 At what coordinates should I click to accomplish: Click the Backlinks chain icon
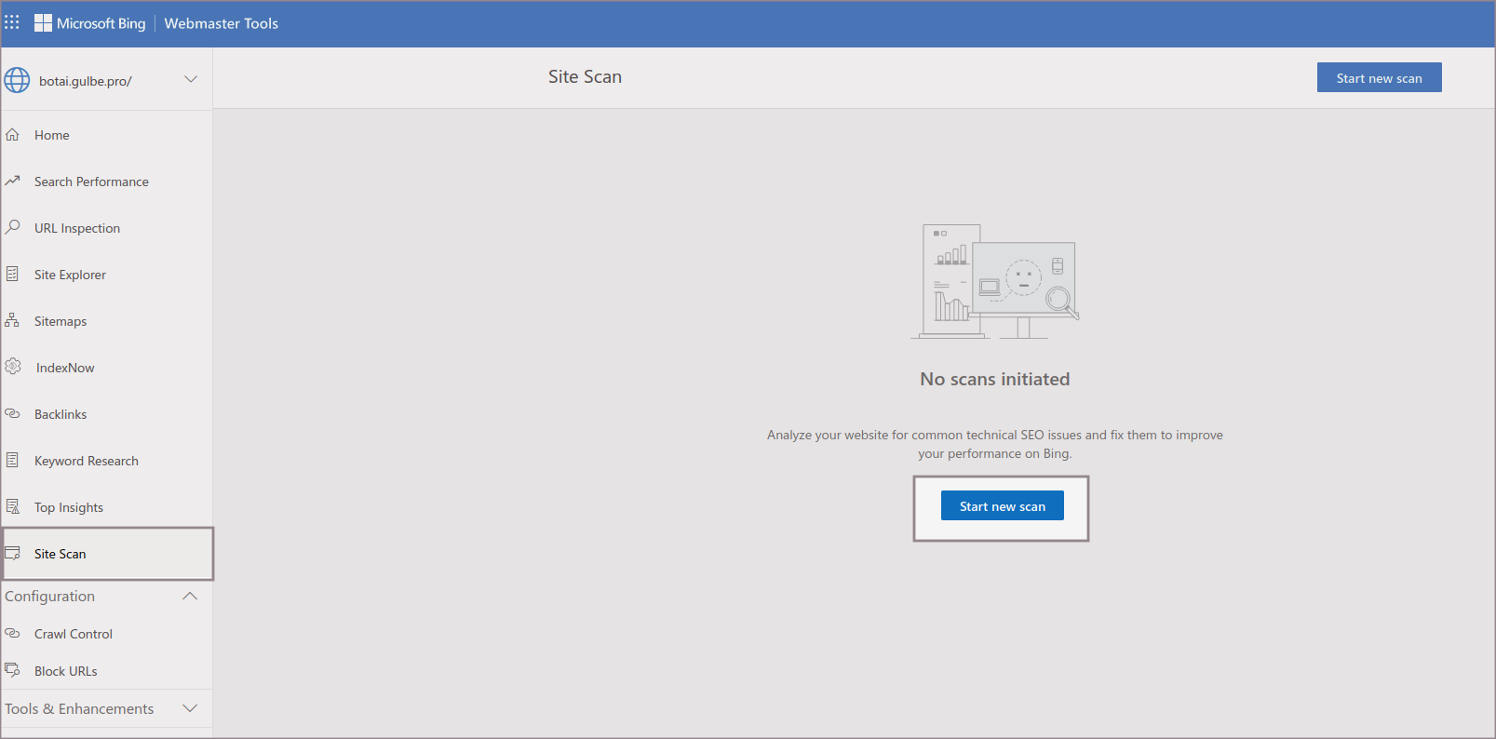pyautogui.click(x=12, y=414)
